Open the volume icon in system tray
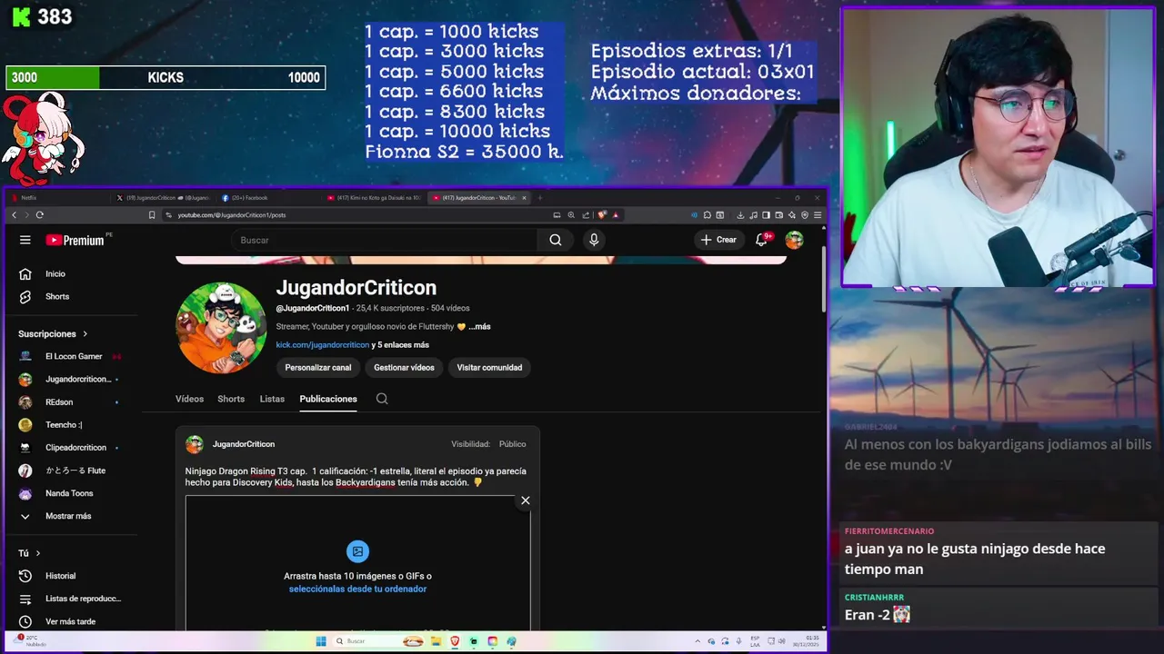1164x654 pixels. (780, 641)
